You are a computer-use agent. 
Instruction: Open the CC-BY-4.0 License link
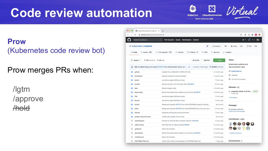[238, 79]
